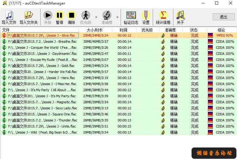This screenshot has width=237, height=159.
Task: Click the 20MB/28MB/2:47 size cell
Action: point(96,54)
